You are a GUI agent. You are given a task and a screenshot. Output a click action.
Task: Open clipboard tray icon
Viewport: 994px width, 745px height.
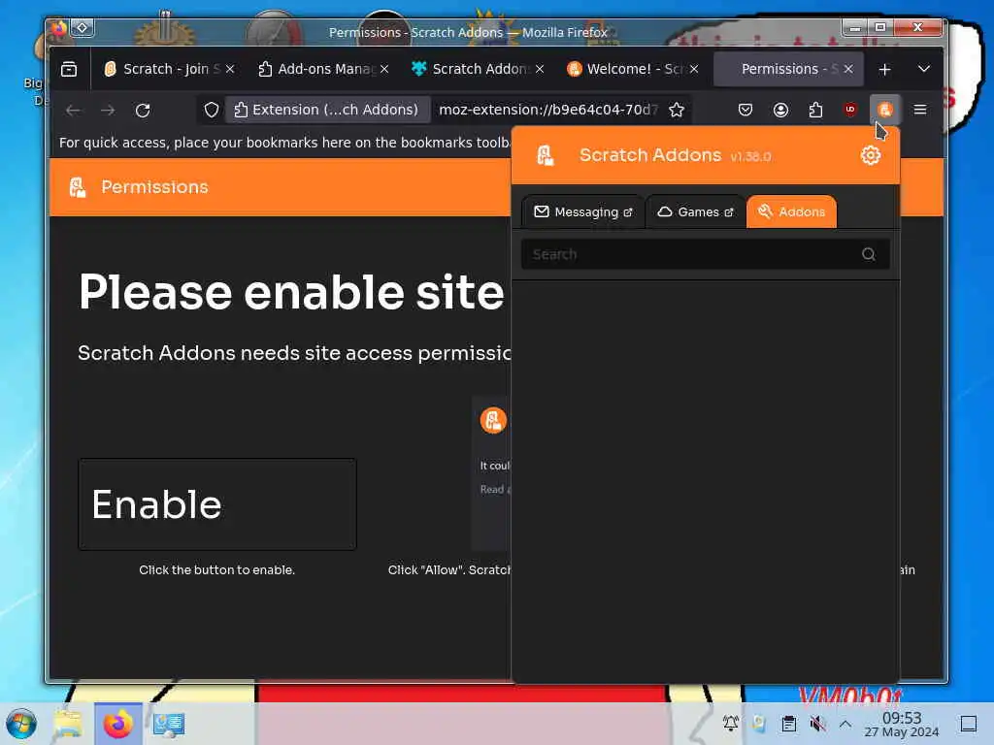point(788,724)
